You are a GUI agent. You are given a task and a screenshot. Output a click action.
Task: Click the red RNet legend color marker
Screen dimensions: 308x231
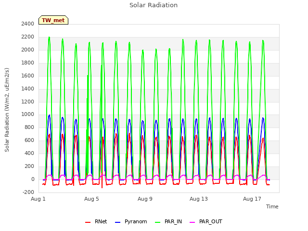(88, 222)
